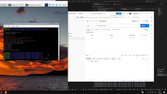Viewport: 167px width, 94px height.
Task: Click the info icon in right sidebar
Action: [x=152, y=38]
